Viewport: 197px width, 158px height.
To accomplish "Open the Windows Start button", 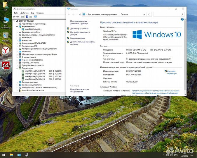I will point(4,155).
